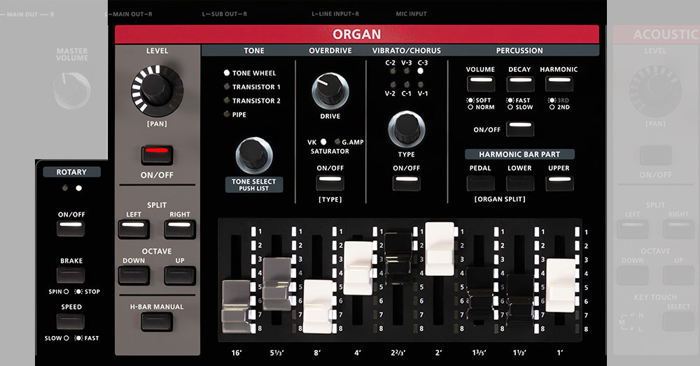This screenshot has width=700, height=366.
Task: Select the UPPER harmonic bar part
Action: point(559,183)
